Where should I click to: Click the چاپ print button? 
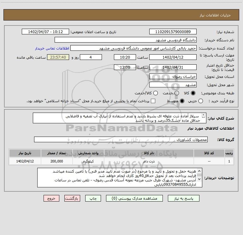(93, 198)
